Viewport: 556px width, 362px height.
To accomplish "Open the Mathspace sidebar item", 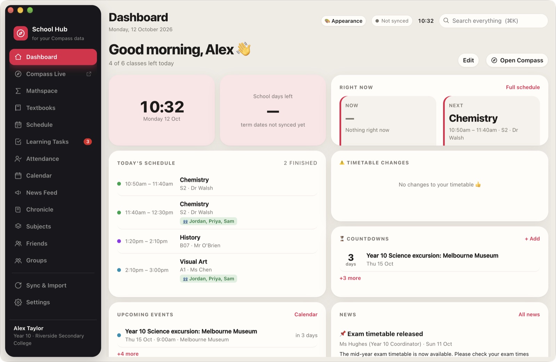I will (53, 91).
